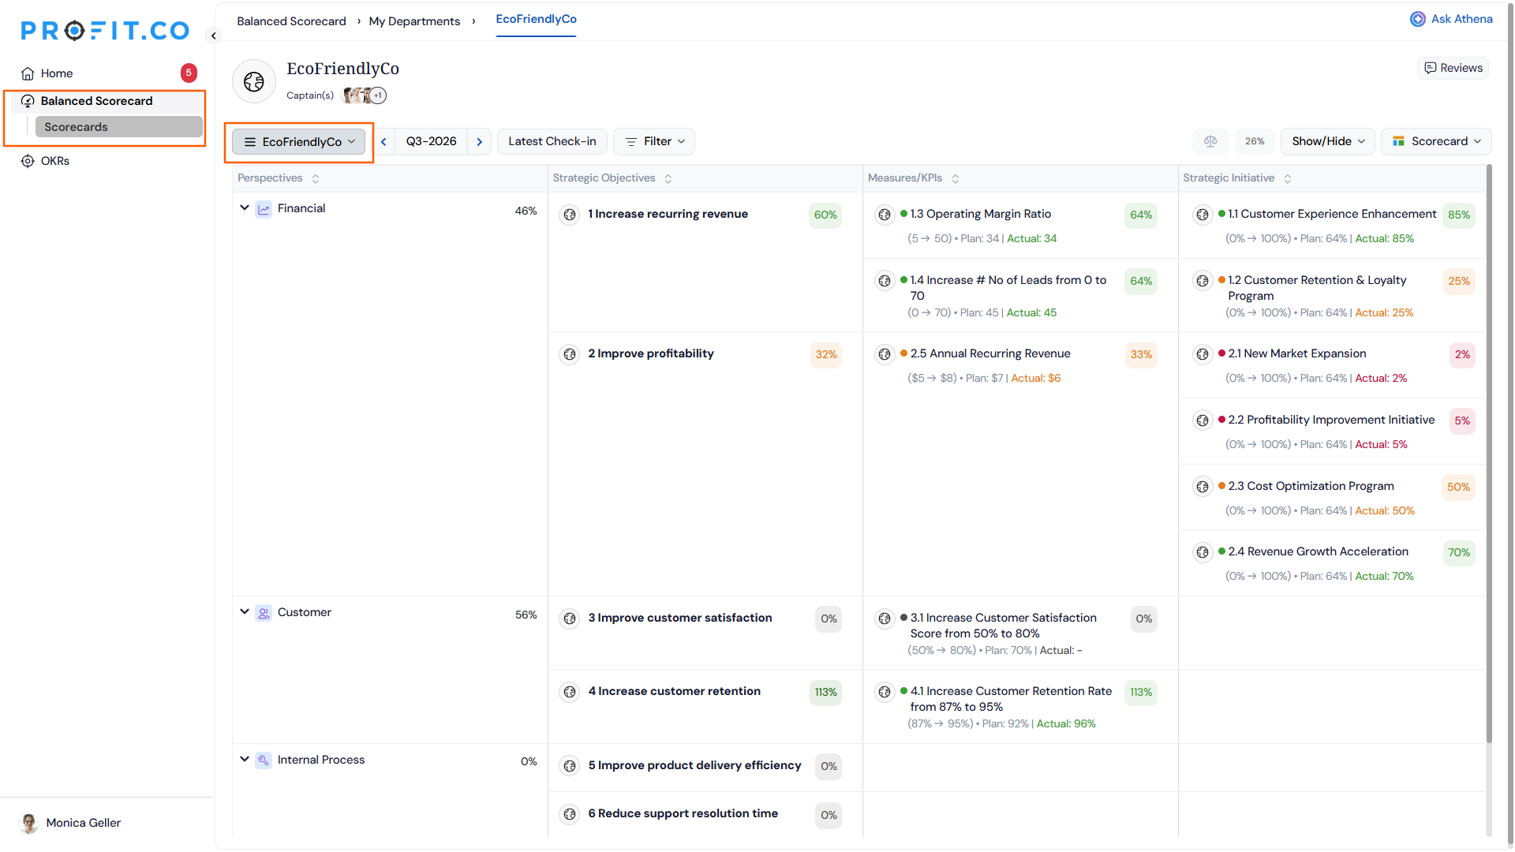
Task: Click the 26% overall progress indicator
Action: coord(1255,141)
